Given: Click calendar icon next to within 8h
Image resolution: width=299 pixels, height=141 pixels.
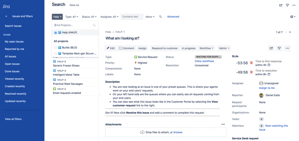Looking at the screenshot, I should 269,74.
